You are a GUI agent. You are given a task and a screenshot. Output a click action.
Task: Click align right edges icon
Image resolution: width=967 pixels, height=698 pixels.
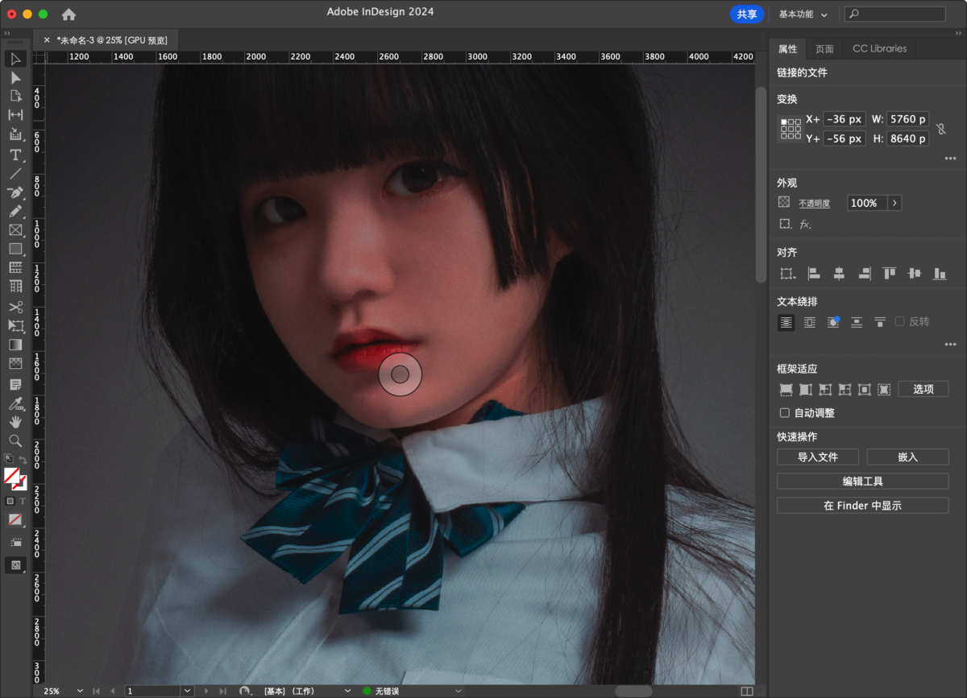coord(864,274)
